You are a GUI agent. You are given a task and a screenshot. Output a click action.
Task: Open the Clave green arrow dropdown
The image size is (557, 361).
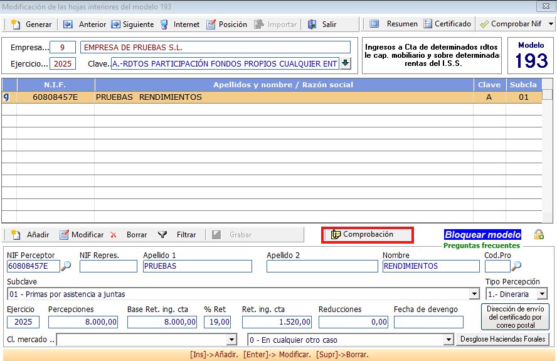[x=345, y=63]
